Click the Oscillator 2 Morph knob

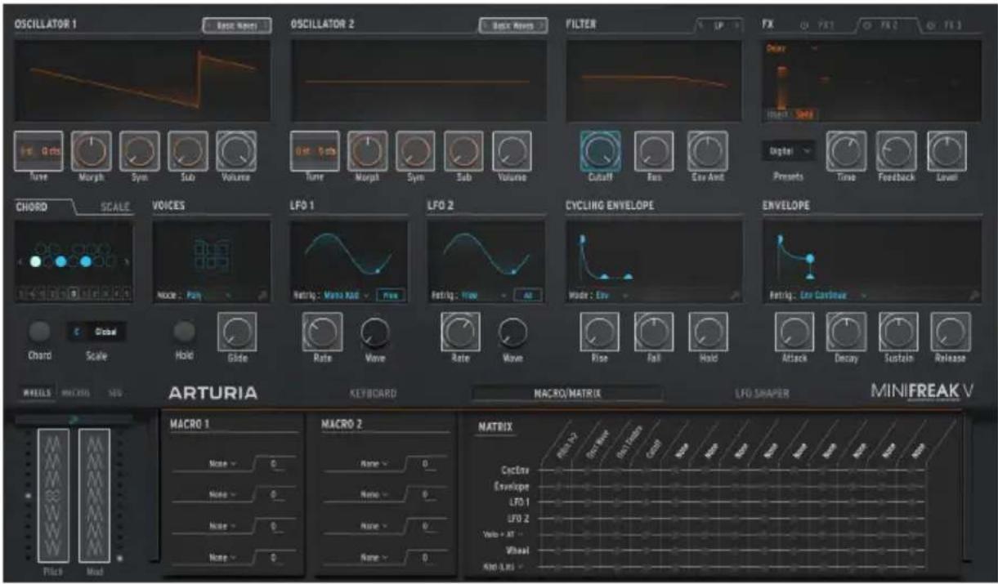367,150
